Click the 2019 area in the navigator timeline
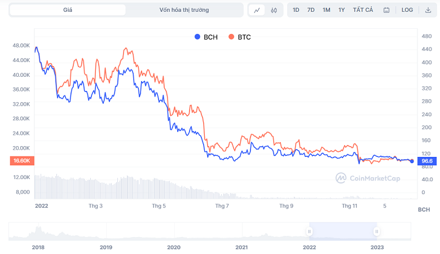This screenshot has height=254, width=440. click(106, 233)
